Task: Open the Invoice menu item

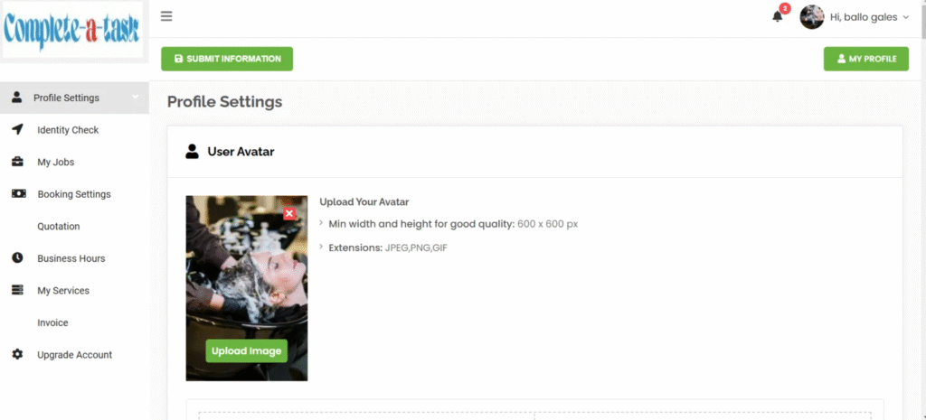Action: 52,322
